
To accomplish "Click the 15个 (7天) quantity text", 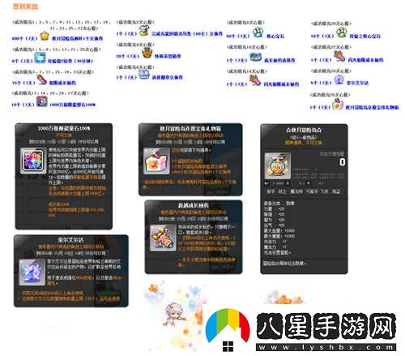I will coord(23,83).
